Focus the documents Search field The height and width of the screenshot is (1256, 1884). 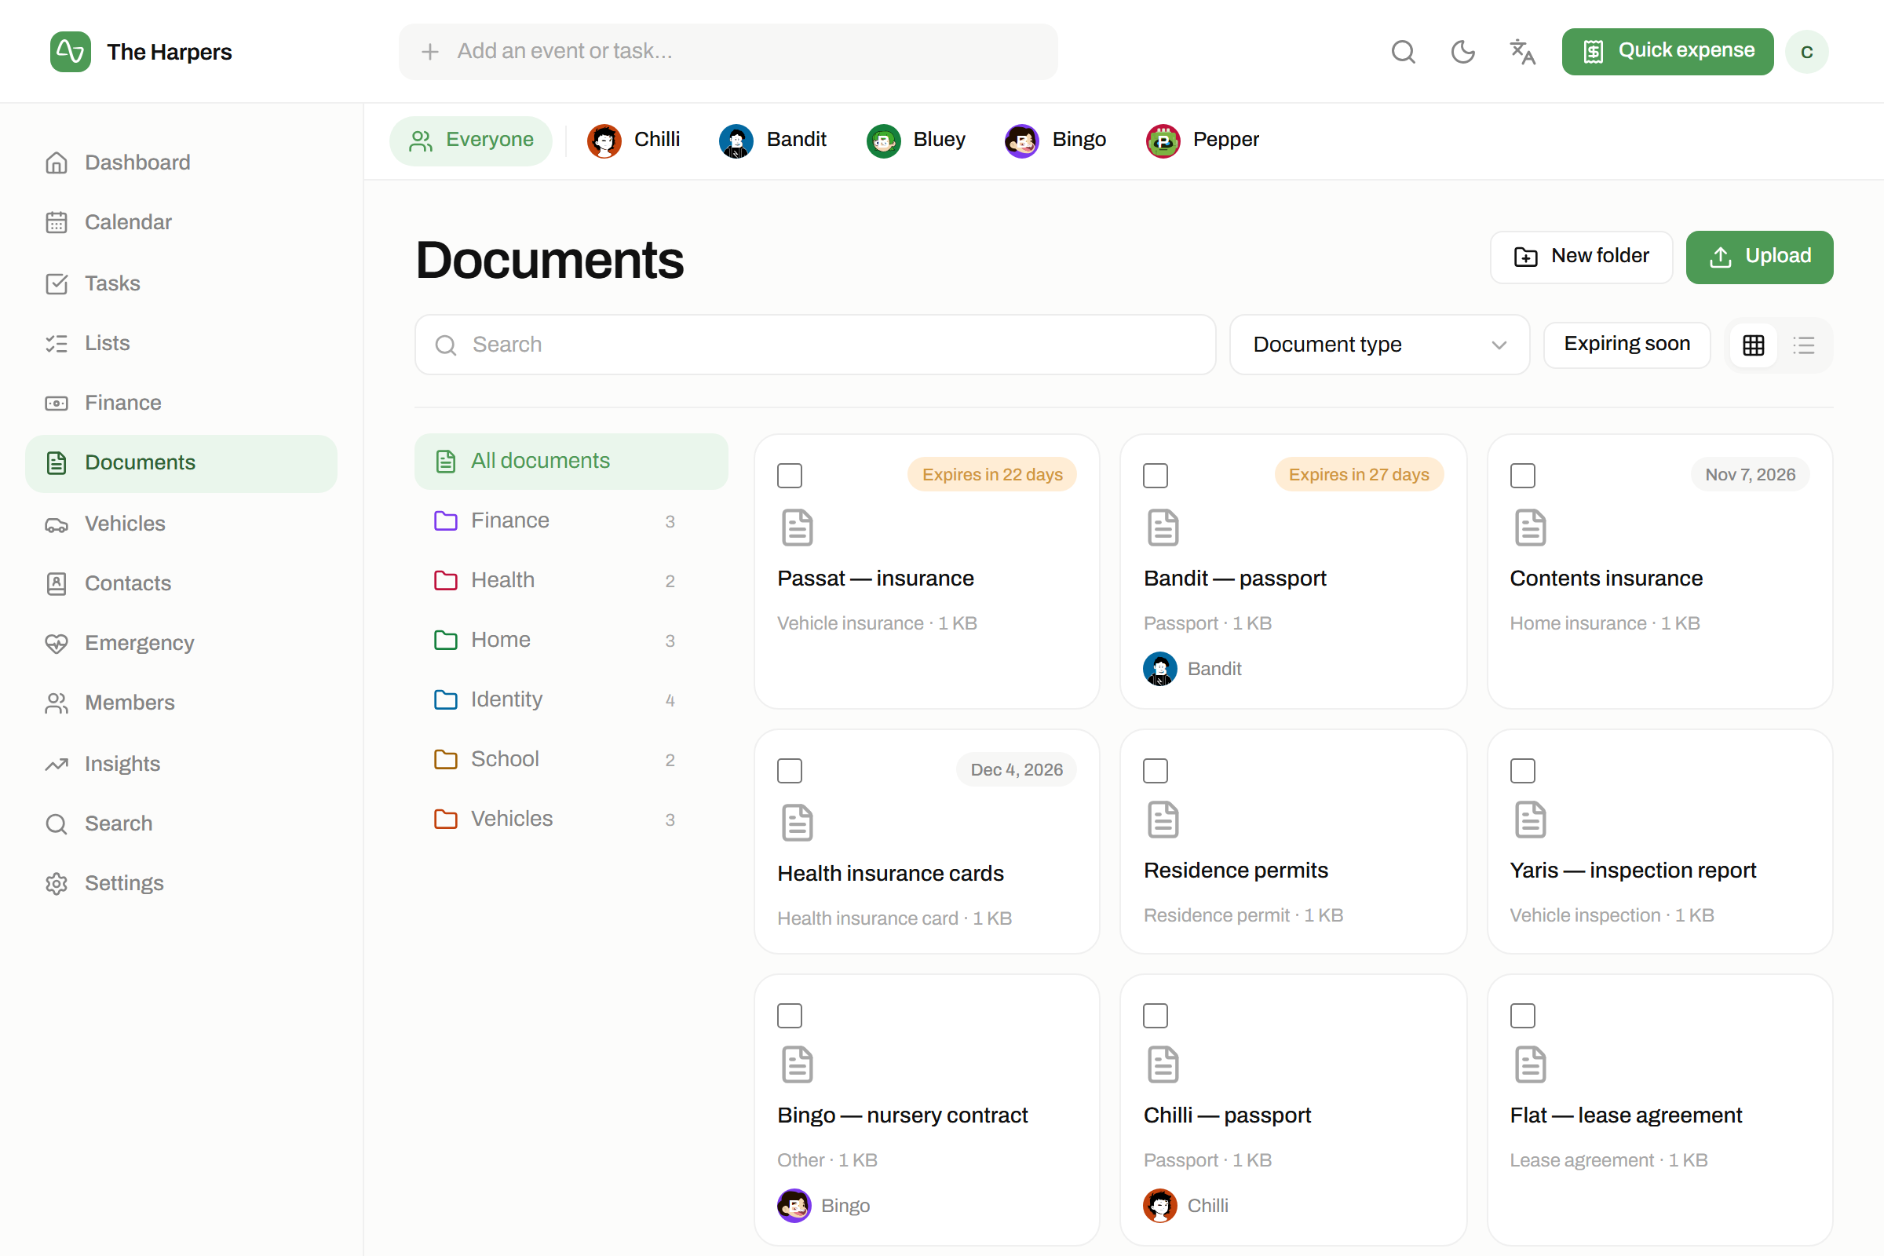(x=815, y=345)
